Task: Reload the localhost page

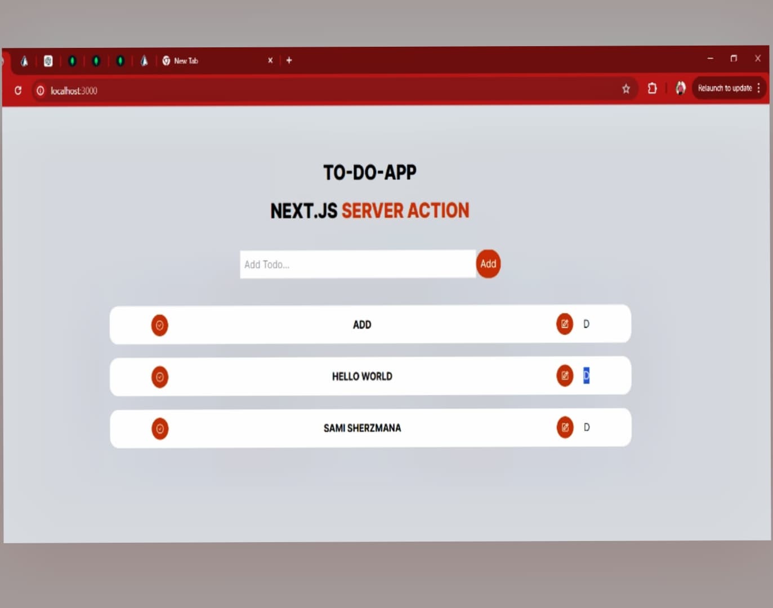Action: click(18, 90)
